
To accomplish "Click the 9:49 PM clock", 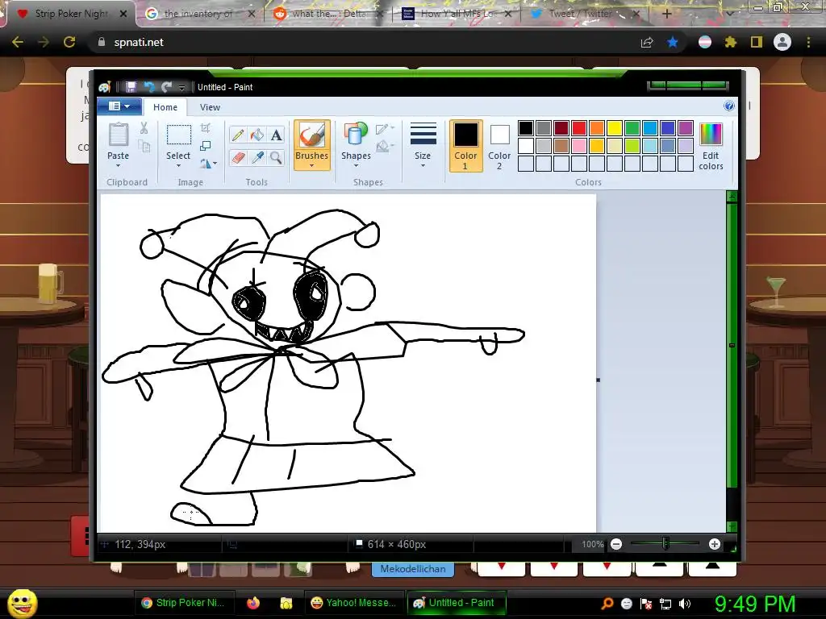I will (755, 604).
